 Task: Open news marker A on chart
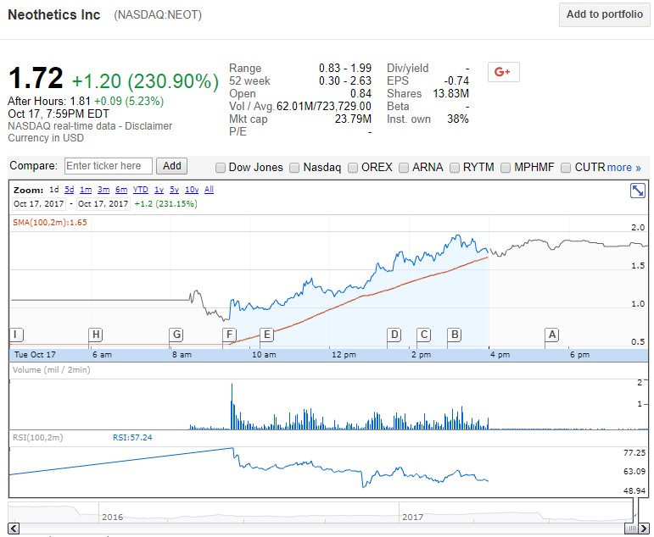click(552, 335)
